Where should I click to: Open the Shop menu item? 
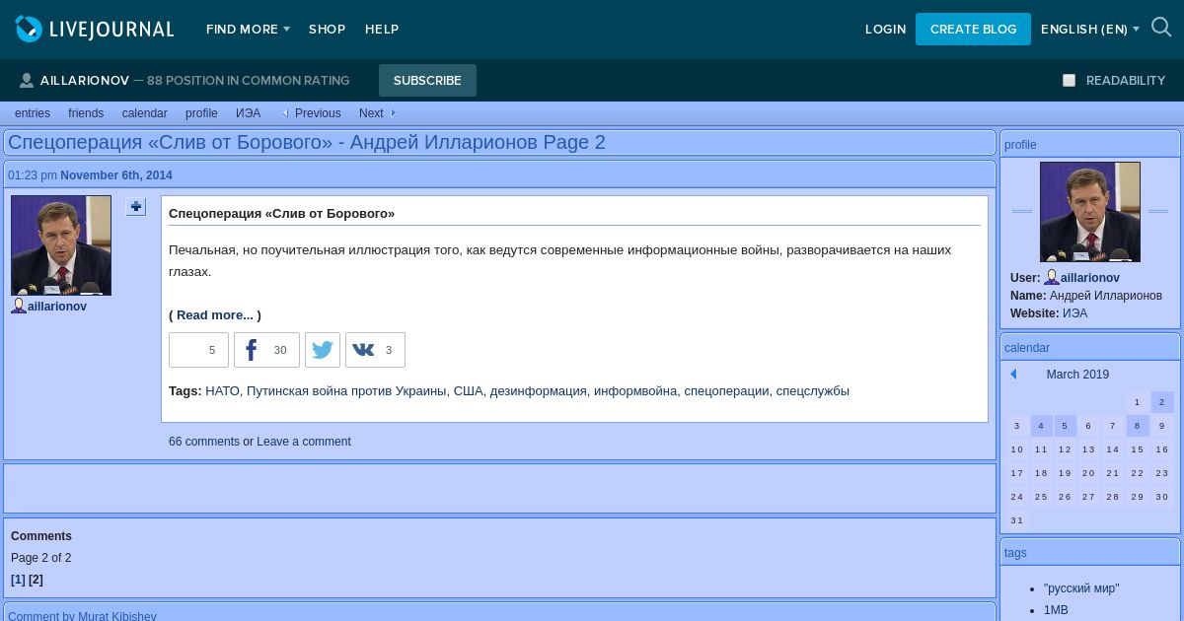(x=327, y=30)
